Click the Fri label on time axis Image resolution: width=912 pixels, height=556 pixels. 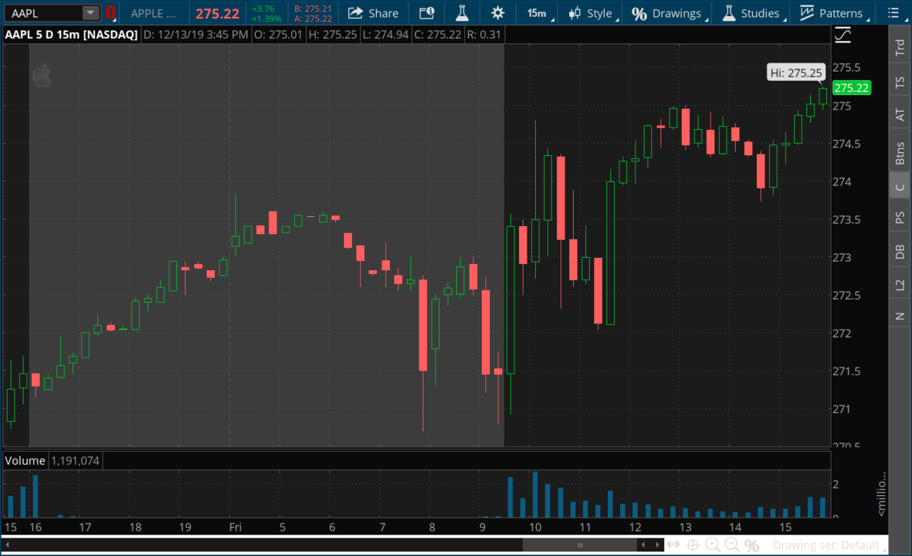point(236,526)
